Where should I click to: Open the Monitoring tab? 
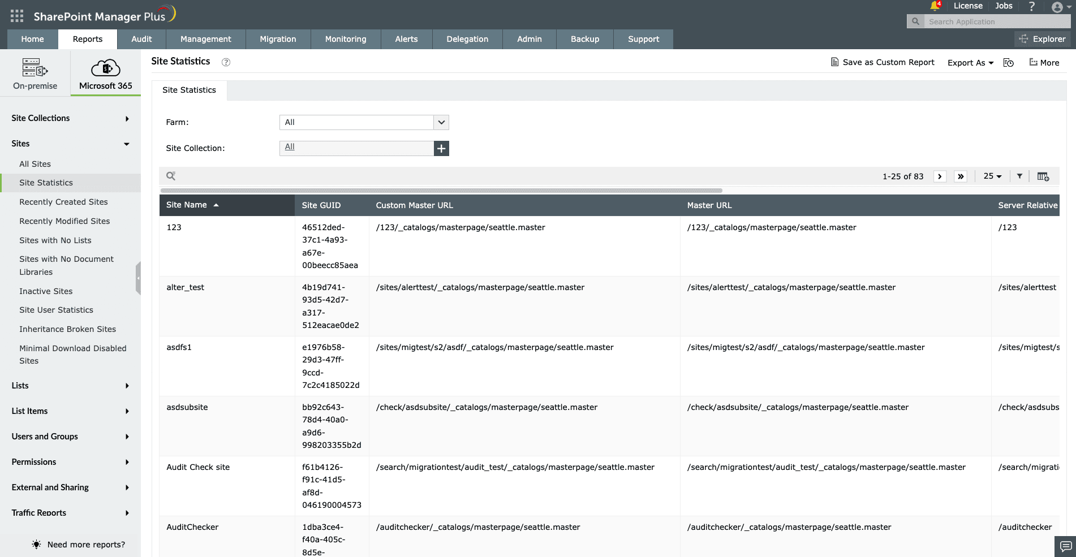(x=346, y=39)
